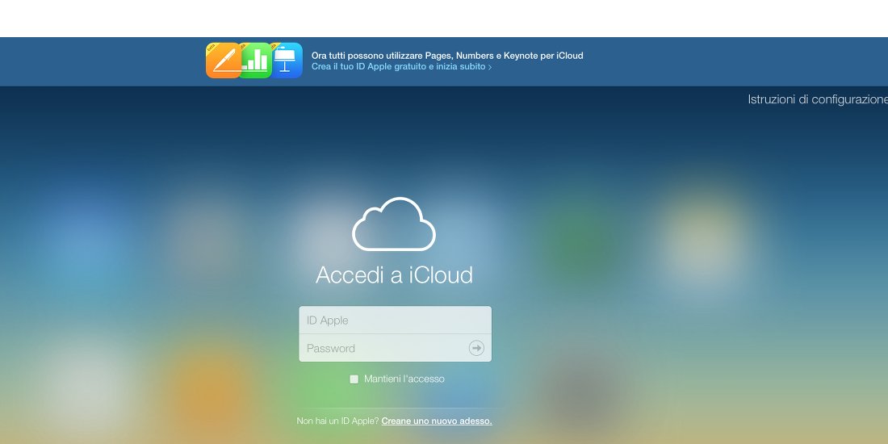888x444 pixels.
Task: Open 'Istruzioni di configurazione' link
Action: [818, 99]
